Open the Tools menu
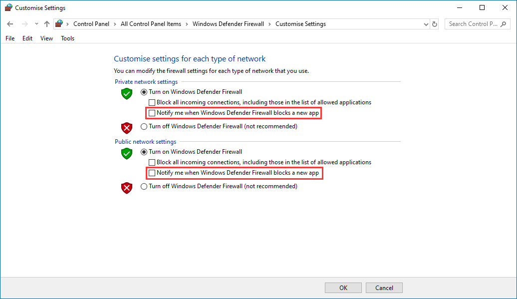The height and width of the screenshot is (299, 517). point(67,38)
